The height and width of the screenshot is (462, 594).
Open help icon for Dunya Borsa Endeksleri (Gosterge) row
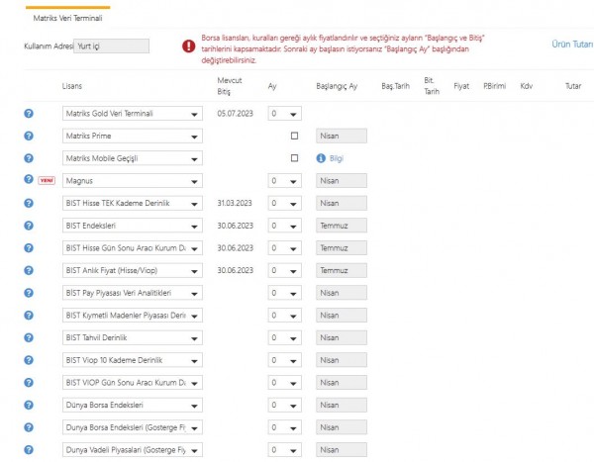29,427
